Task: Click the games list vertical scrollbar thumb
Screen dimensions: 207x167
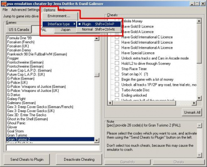Action: (96, 75)
